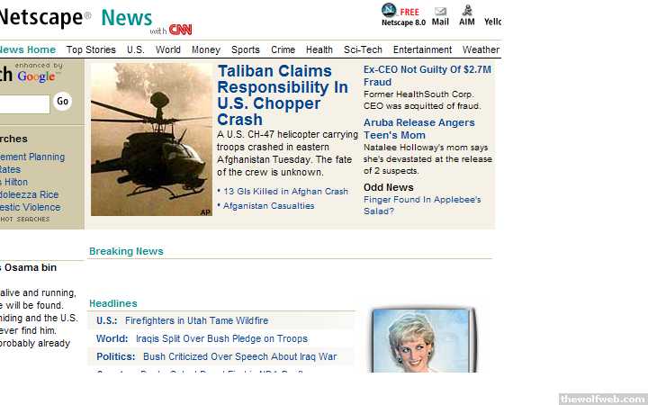Viewport: 648px width, 405px height.
Task: Open the helicopter crash photo
Action: click(151, 139)
